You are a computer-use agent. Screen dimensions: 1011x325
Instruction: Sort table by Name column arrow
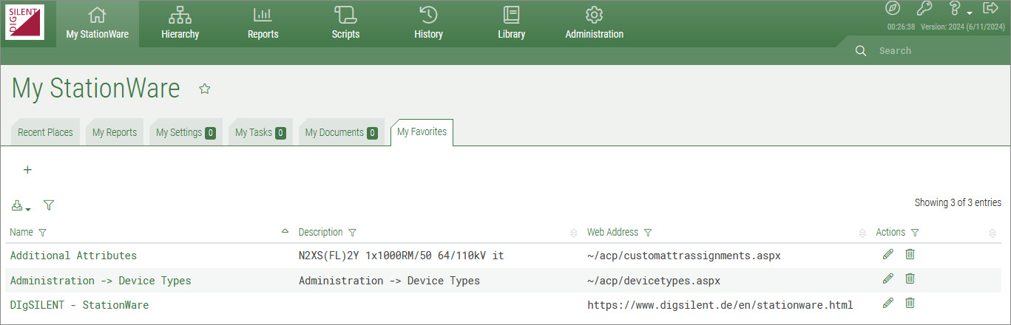point(285,232)
